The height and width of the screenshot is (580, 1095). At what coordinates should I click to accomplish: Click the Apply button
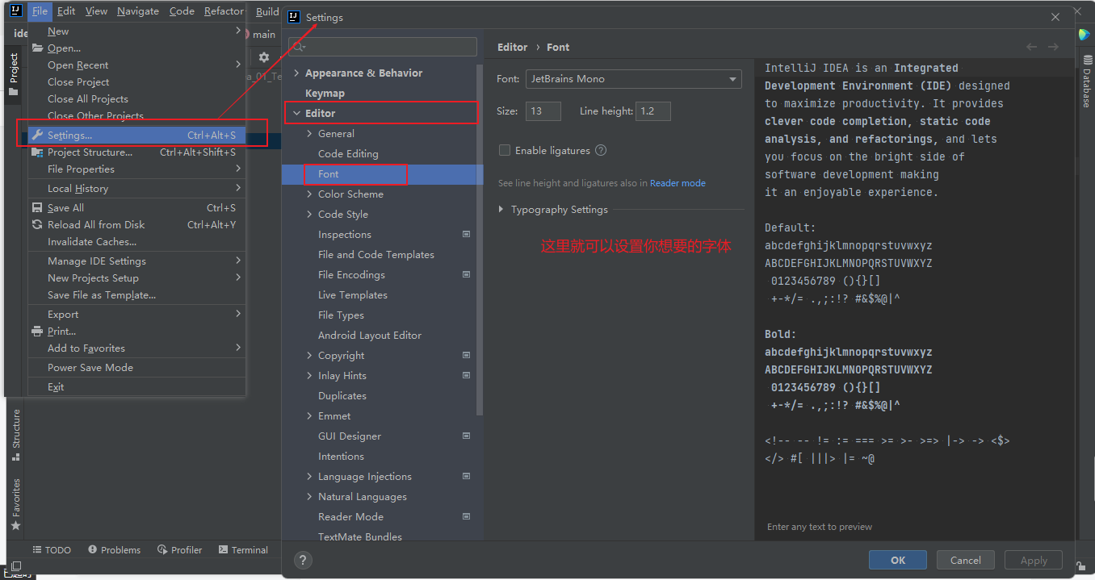[1034, 560]
